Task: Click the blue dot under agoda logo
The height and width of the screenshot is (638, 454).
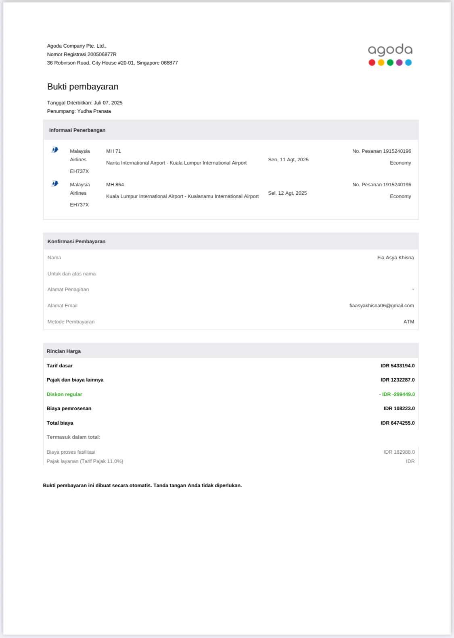Action: coord(408,63)
